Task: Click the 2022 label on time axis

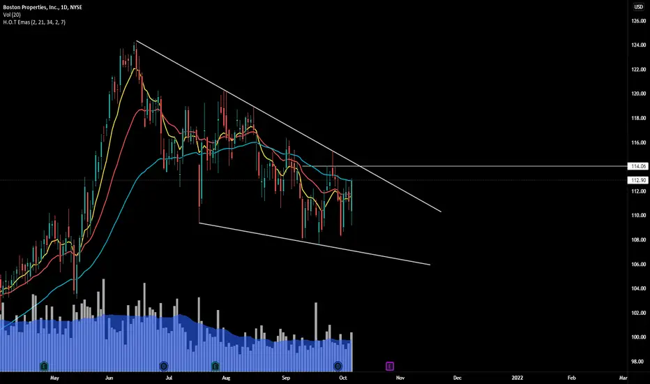Action: (x=517, y=378)
